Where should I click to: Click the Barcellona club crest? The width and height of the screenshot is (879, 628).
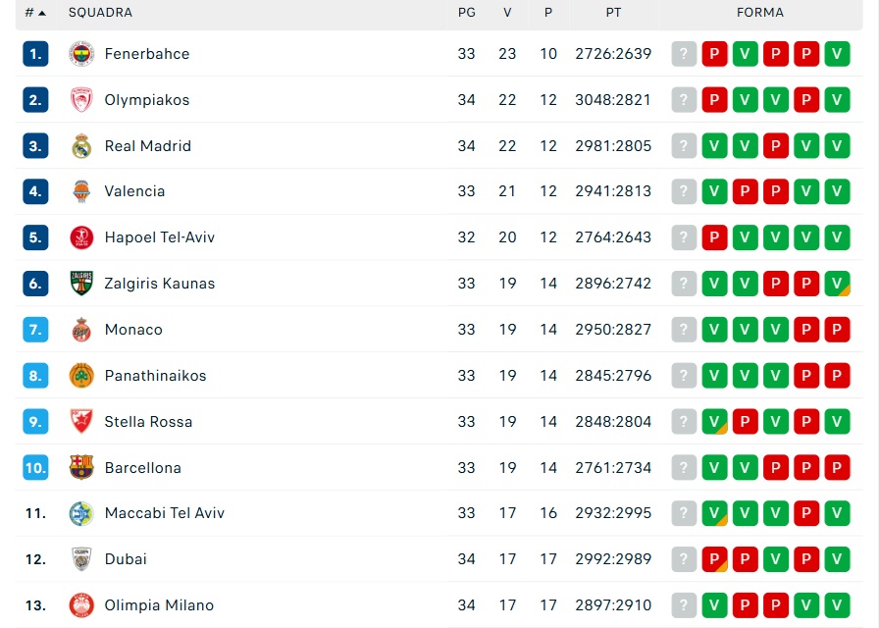(81, 468)
